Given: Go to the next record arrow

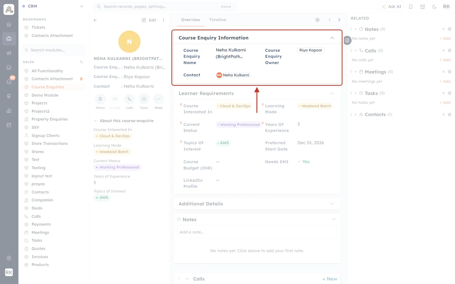Looking at the screenshot, I should [x=339, y=20].
